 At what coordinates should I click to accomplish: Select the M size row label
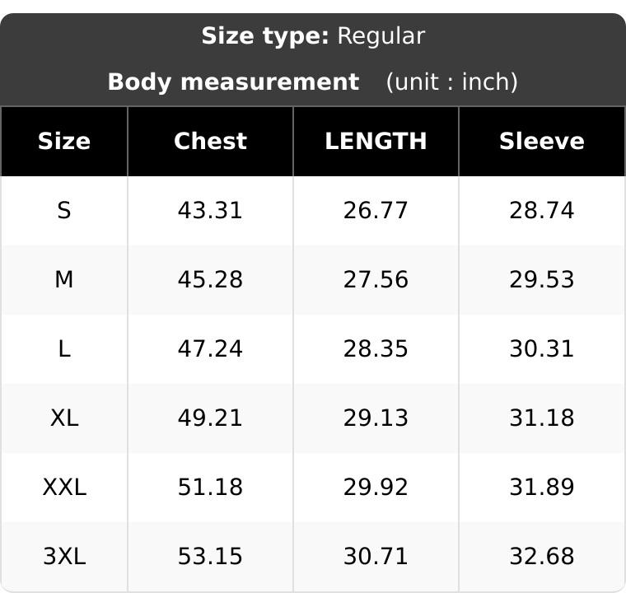[x=64, y=279]
